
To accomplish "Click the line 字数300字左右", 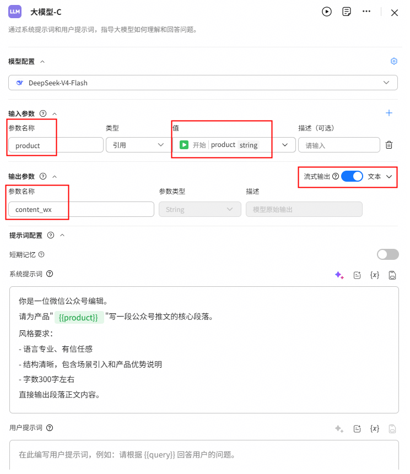I will coord(47,379).
